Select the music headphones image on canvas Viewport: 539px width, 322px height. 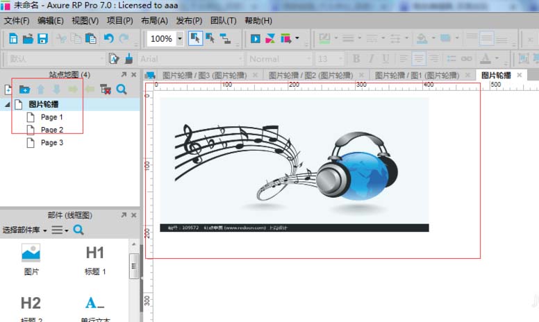point(295,164)
